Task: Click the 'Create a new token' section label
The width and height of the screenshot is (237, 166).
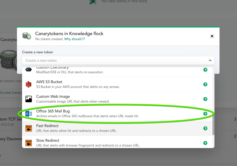Action: [x=37, y=52]
